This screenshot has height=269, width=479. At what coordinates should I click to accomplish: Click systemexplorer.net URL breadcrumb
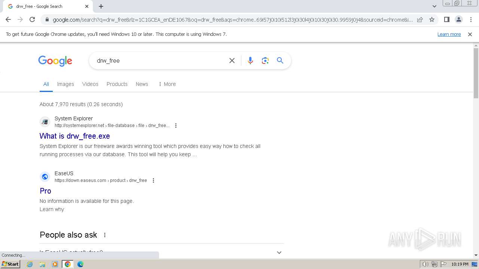[112, 126]
